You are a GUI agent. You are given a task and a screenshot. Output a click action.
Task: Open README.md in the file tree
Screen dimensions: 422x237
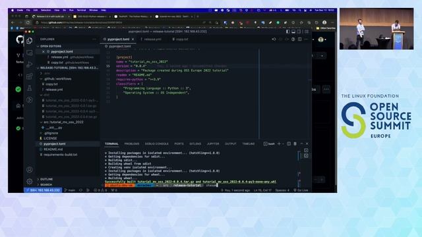click(x=53, y=149)
